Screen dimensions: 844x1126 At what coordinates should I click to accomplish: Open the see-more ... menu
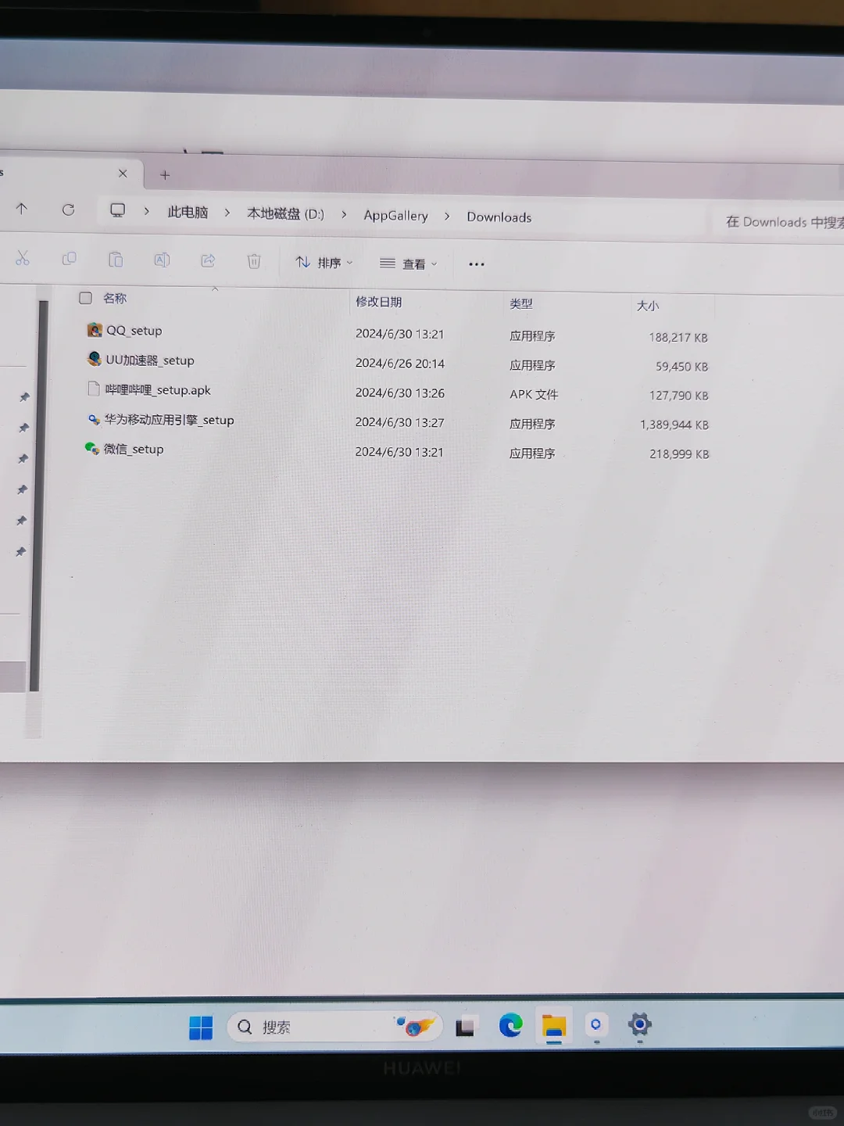tap(476, 264)
